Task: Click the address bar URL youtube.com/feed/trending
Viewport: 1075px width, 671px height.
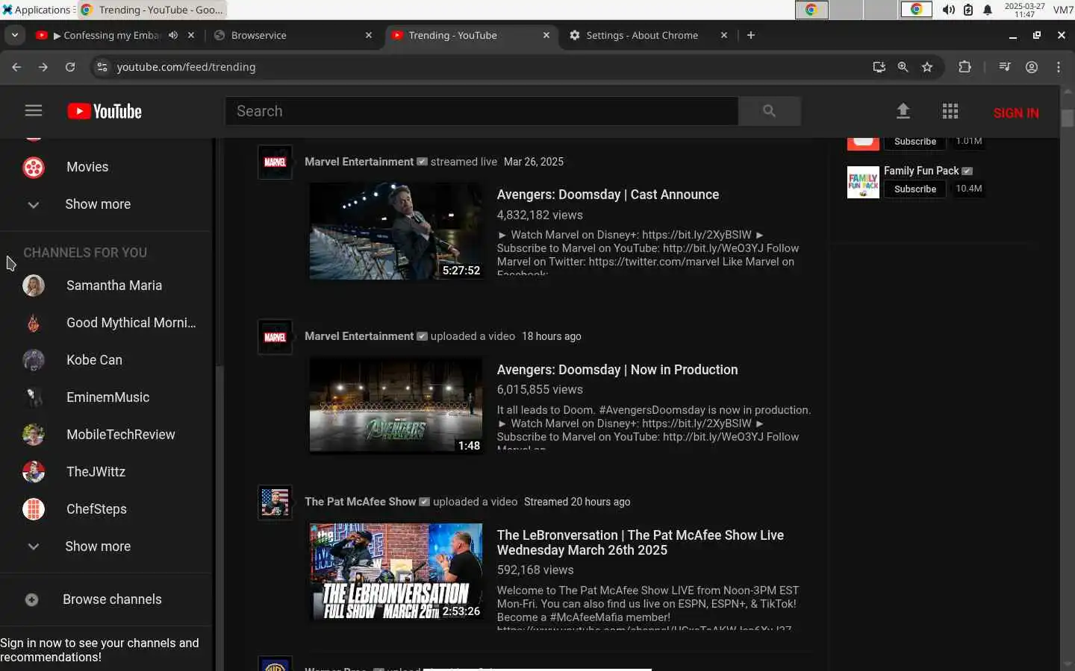Action: pyautogui.click(x=186, y=67)
